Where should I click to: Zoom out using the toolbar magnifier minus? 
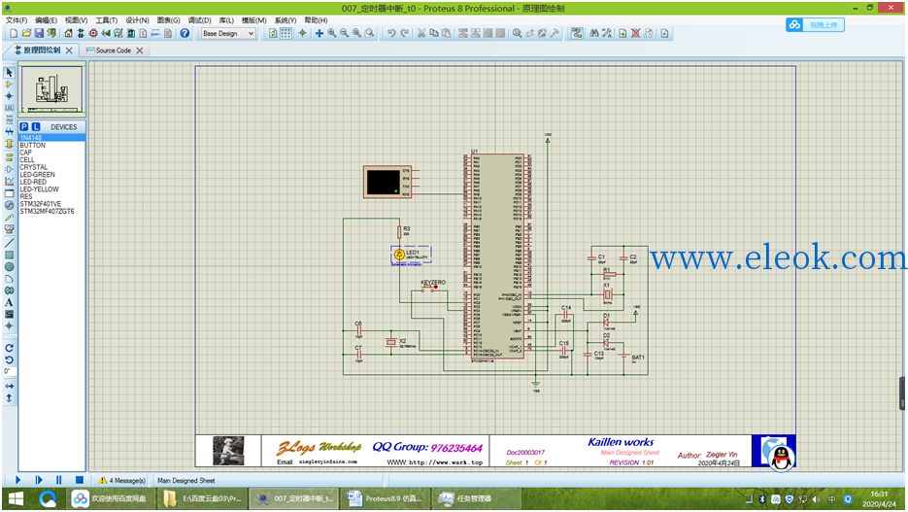click(345, 34)
